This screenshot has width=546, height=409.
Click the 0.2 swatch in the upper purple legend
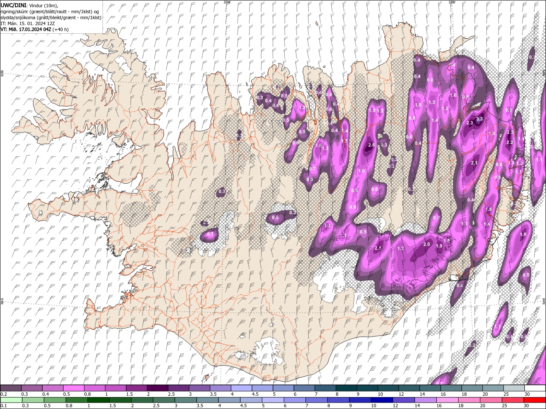pyautogui.click(x=11, y=388)
